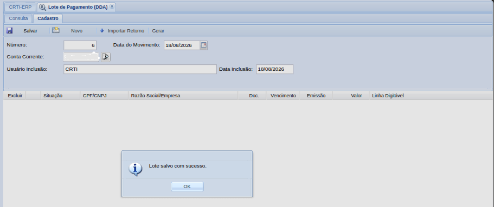494x207 pixels.
Task: Click the blue down-arrow Importar Retorno icon
Action: [102, 30]
